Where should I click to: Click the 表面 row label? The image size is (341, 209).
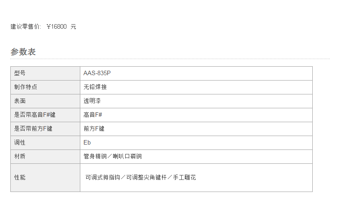(x=20, y=101)
